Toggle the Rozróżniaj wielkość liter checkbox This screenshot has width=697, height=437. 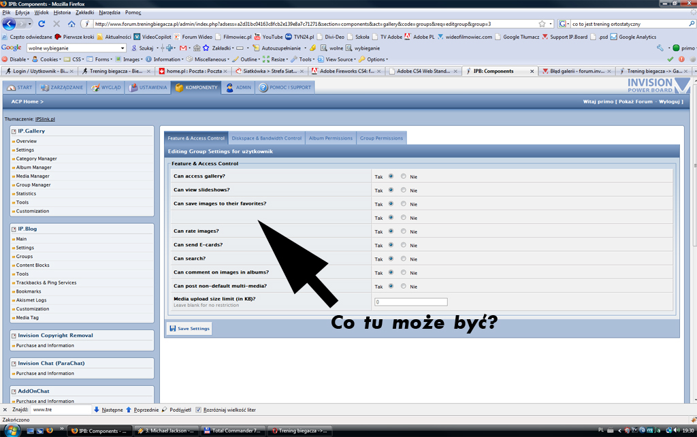(198, 410)
